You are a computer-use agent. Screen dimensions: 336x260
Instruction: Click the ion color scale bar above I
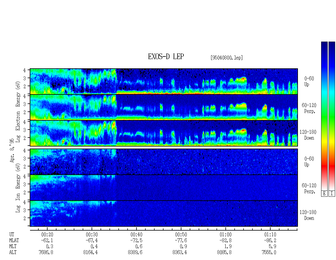(x=332, y=116)
